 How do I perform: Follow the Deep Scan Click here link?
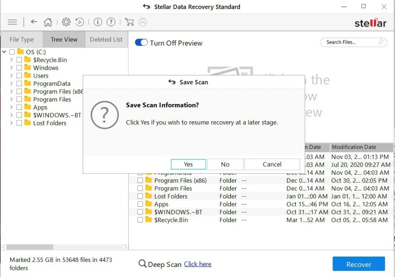198,264
